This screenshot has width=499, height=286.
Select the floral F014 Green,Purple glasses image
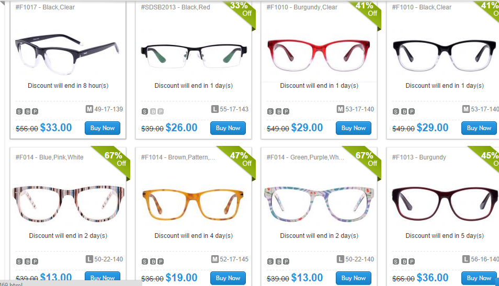coord(319,203)
